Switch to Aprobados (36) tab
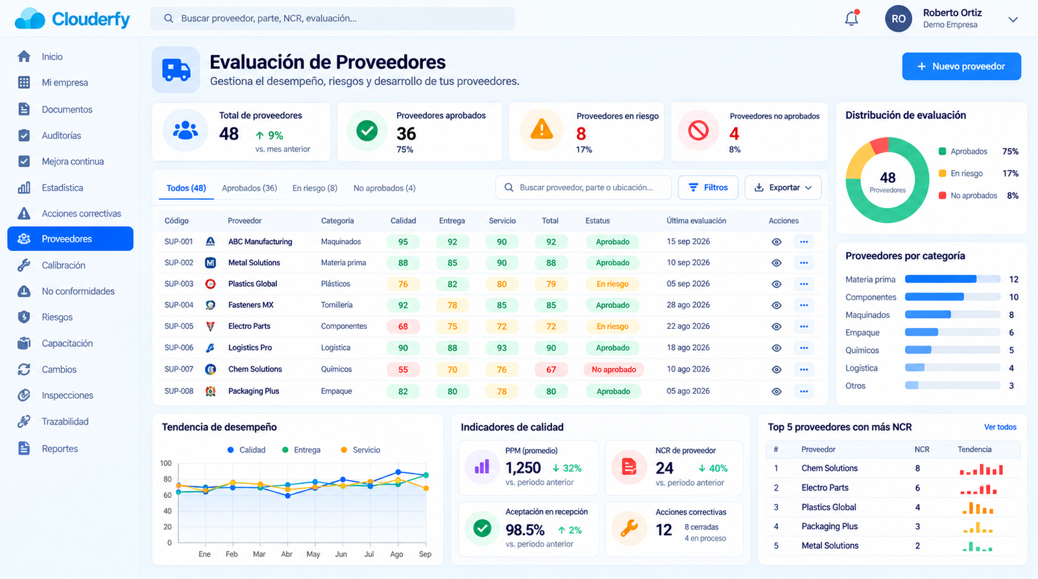This screenshot has height=579, width=1038. [249, 188]
